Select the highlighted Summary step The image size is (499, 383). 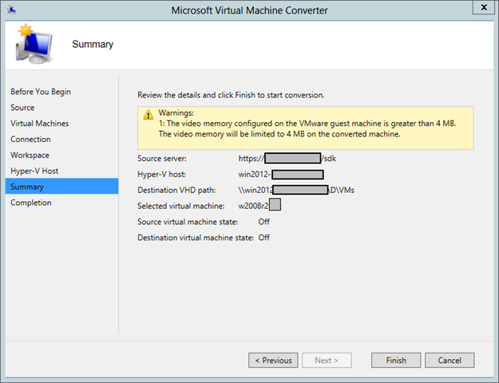click(x=61, y=187)
